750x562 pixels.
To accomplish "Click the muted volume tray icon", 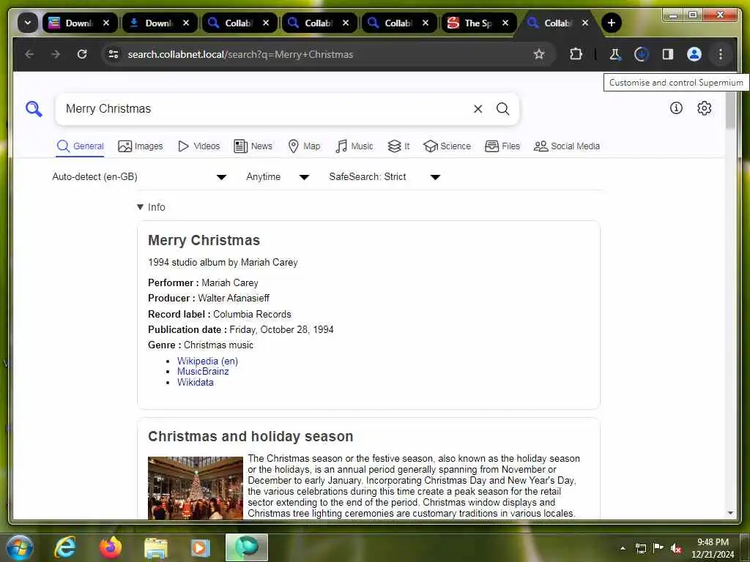I will pos(676,549).
